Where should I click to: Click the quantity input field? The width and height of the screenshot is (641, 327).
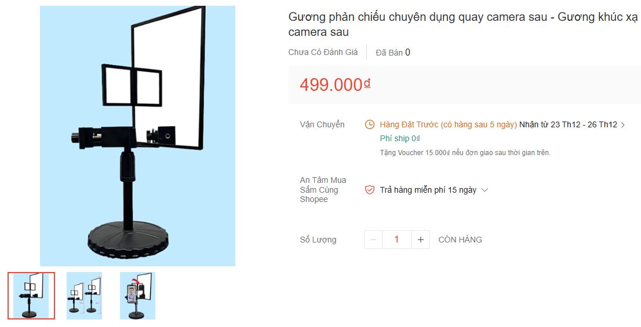[396, 240]
